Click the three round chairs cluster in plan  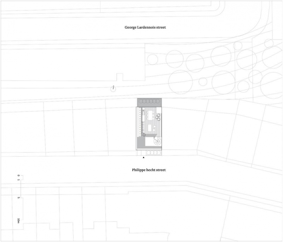click(x=158, y=117)
